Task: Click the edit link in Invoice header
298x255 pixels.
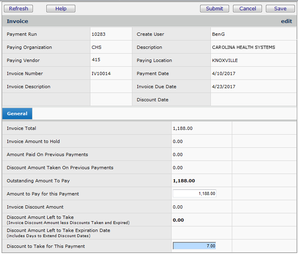Action: 286,21
